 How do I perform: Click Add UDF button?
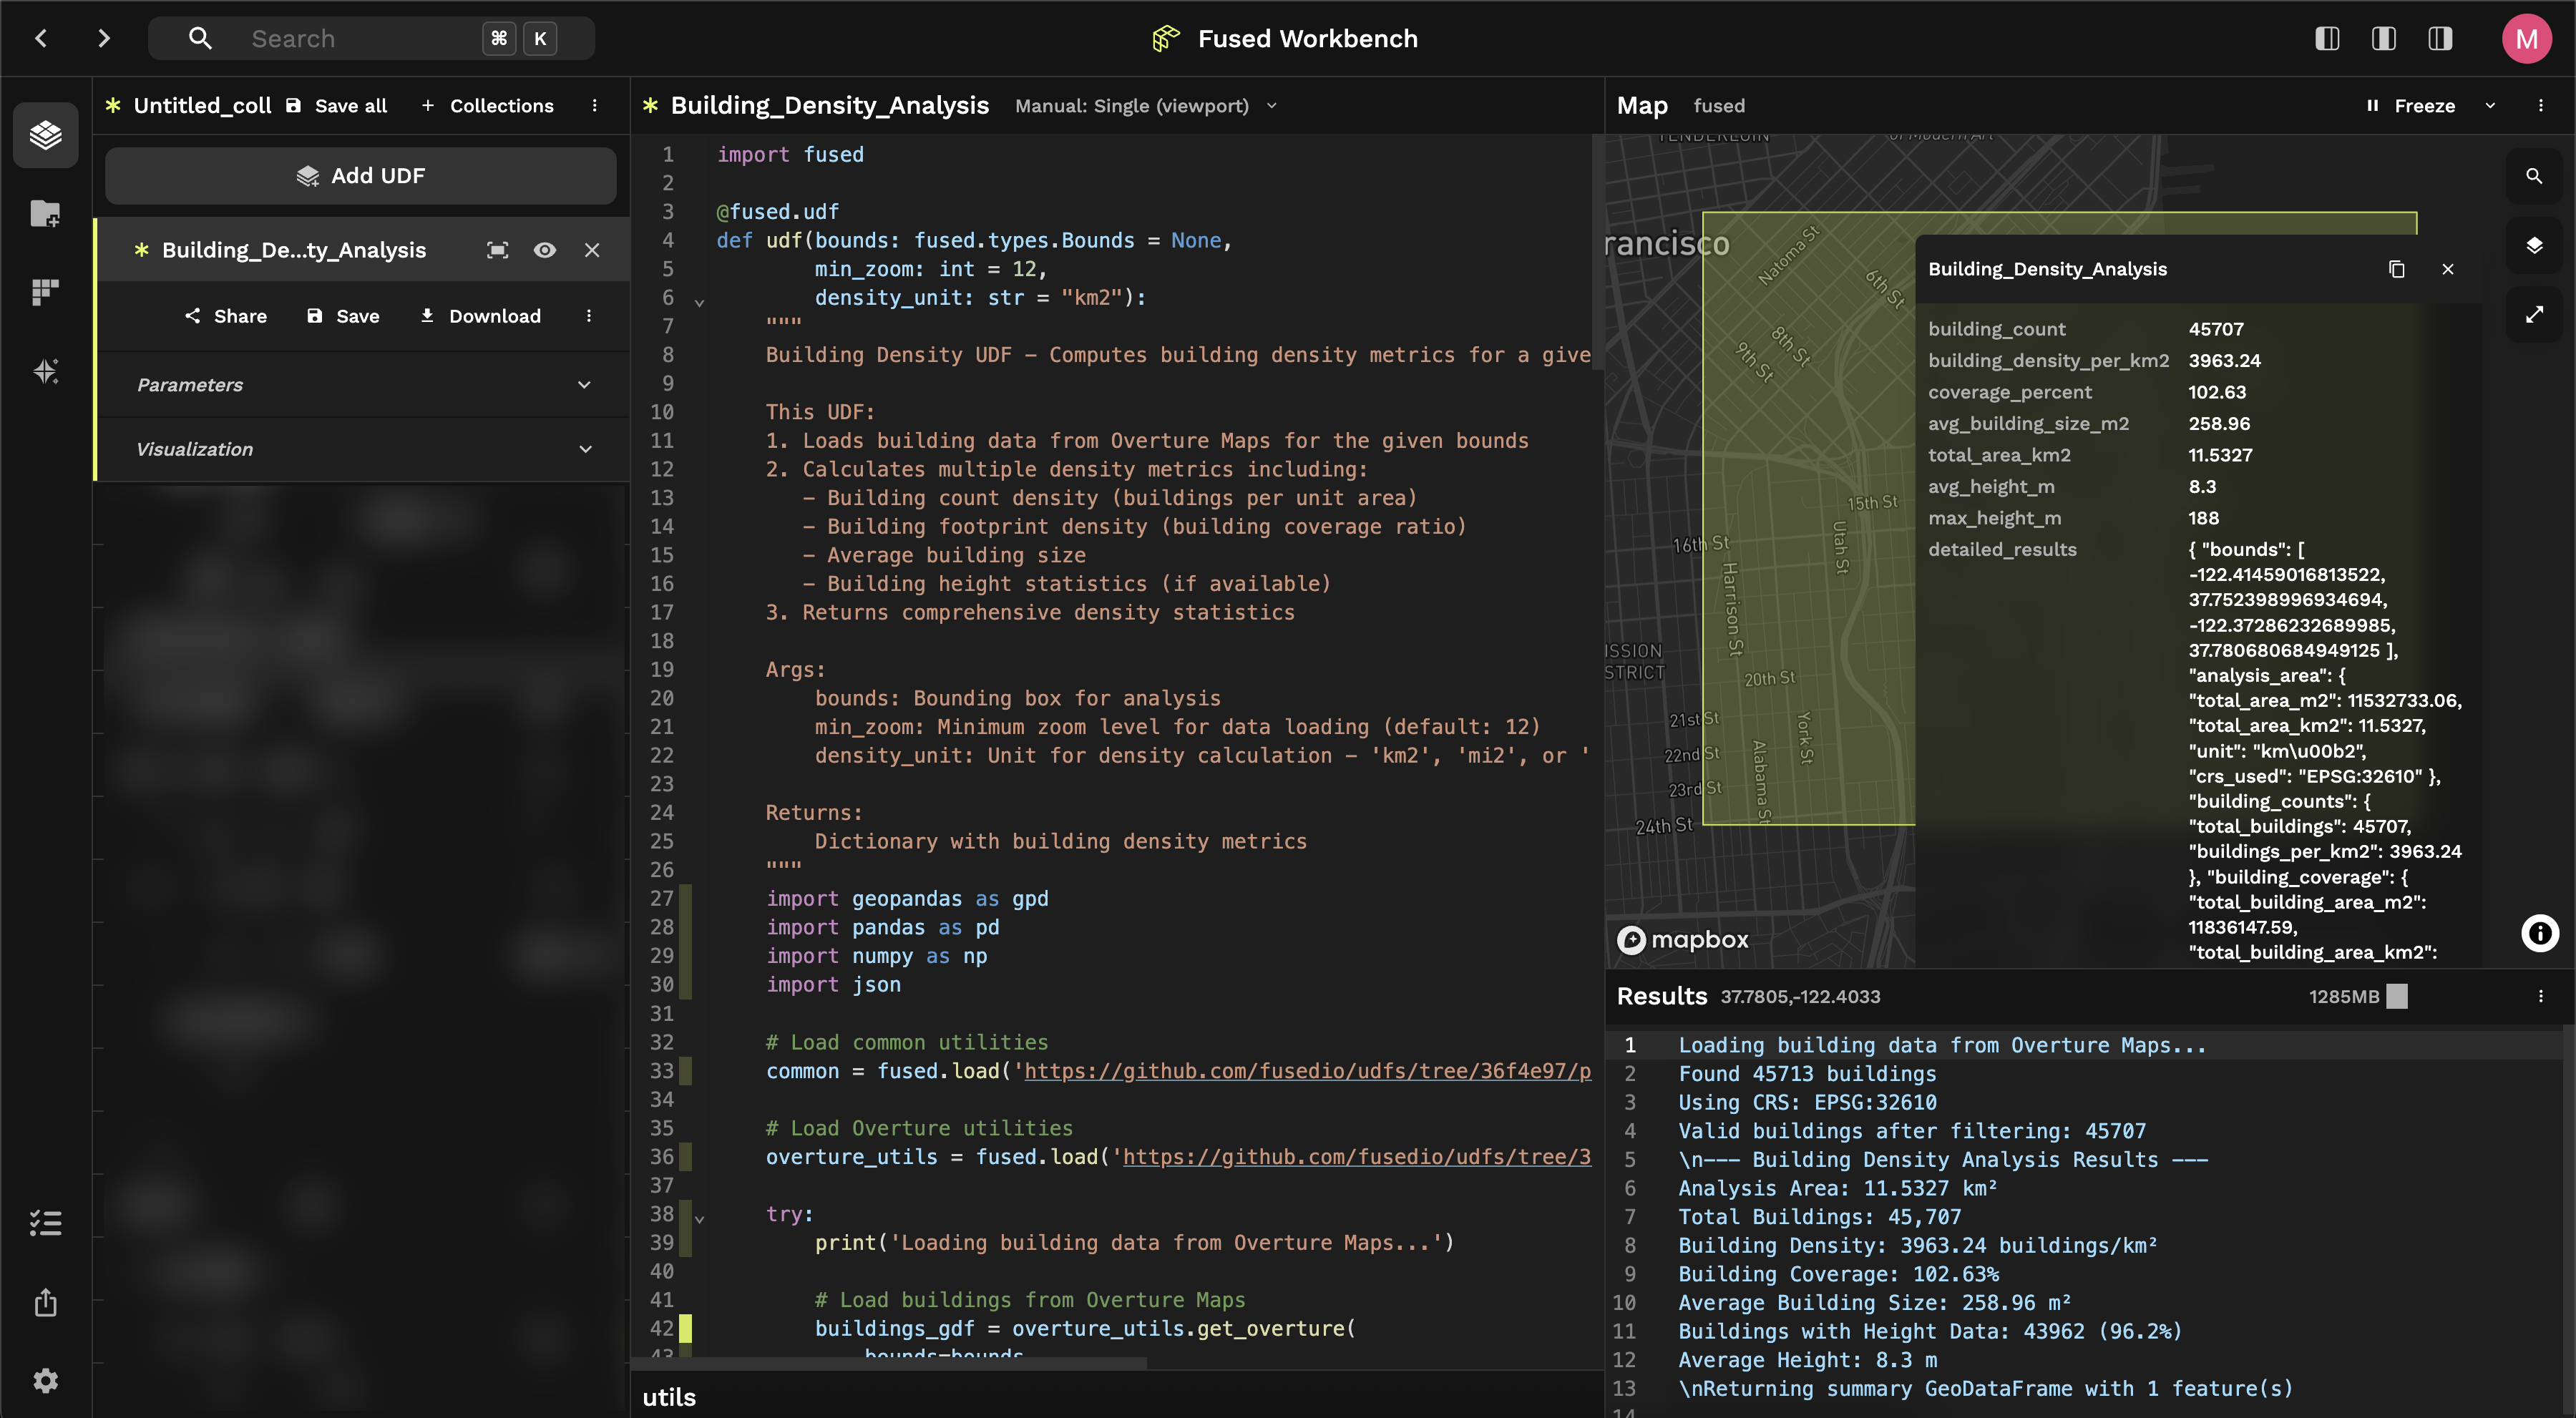coord(361,176)
